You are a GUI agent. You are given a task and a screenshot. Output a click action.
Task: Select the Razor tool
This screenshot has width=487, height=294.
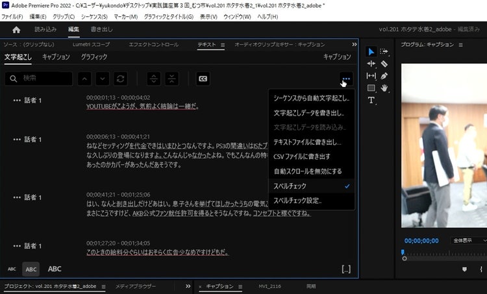384,64
